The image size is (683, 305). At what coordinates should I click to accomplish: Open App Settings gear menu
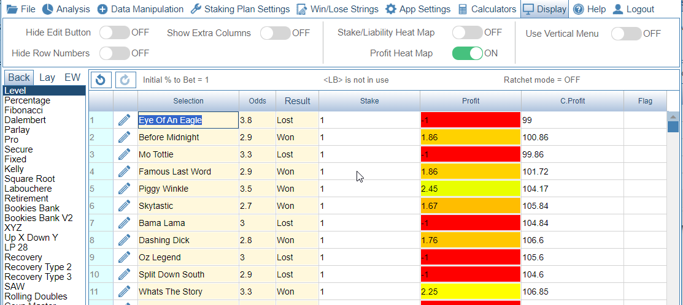(418, 9)
